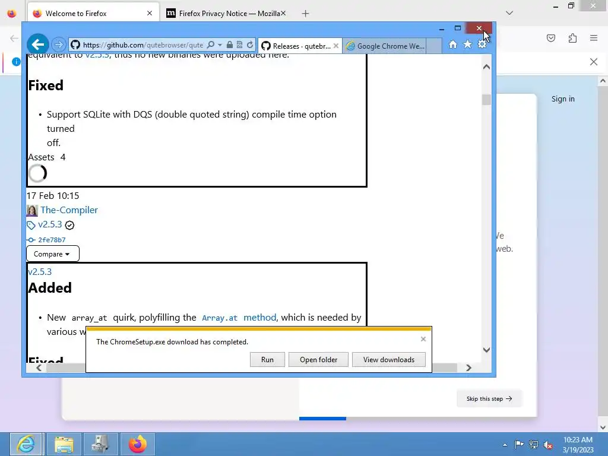
Task: Click the network tray icon
Action: click(x=534, y=445)
